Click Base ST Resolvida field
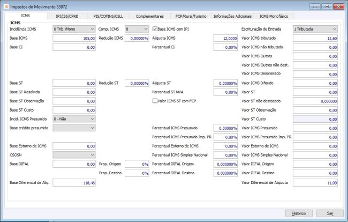 pos(74,92)
